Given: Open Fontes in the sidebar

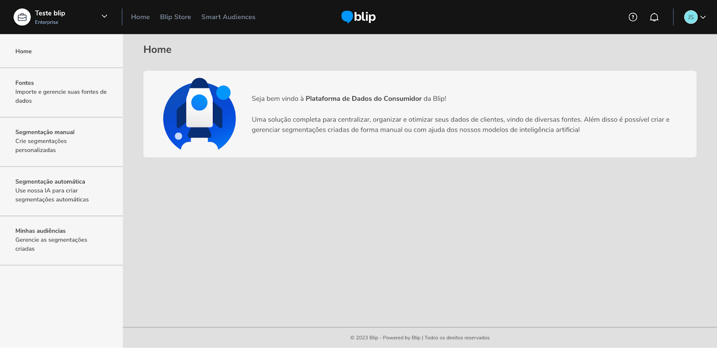Looking at the screenshot, I should 61,92.
